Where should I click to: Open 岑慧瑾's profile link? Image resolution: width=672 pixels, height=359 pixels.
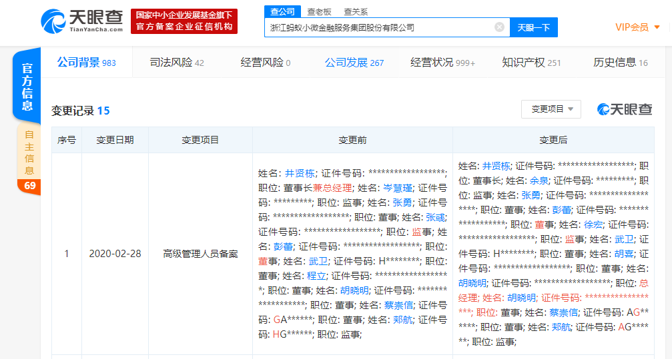coord(396,188)
